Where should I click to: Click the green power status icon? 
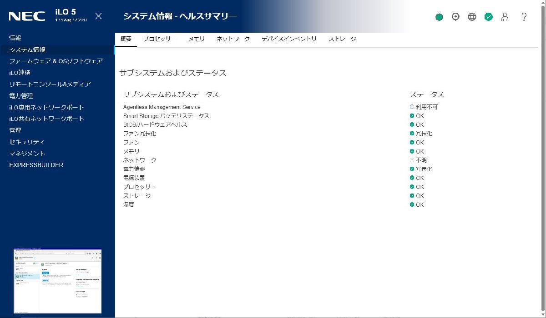(x=439, y=17)
